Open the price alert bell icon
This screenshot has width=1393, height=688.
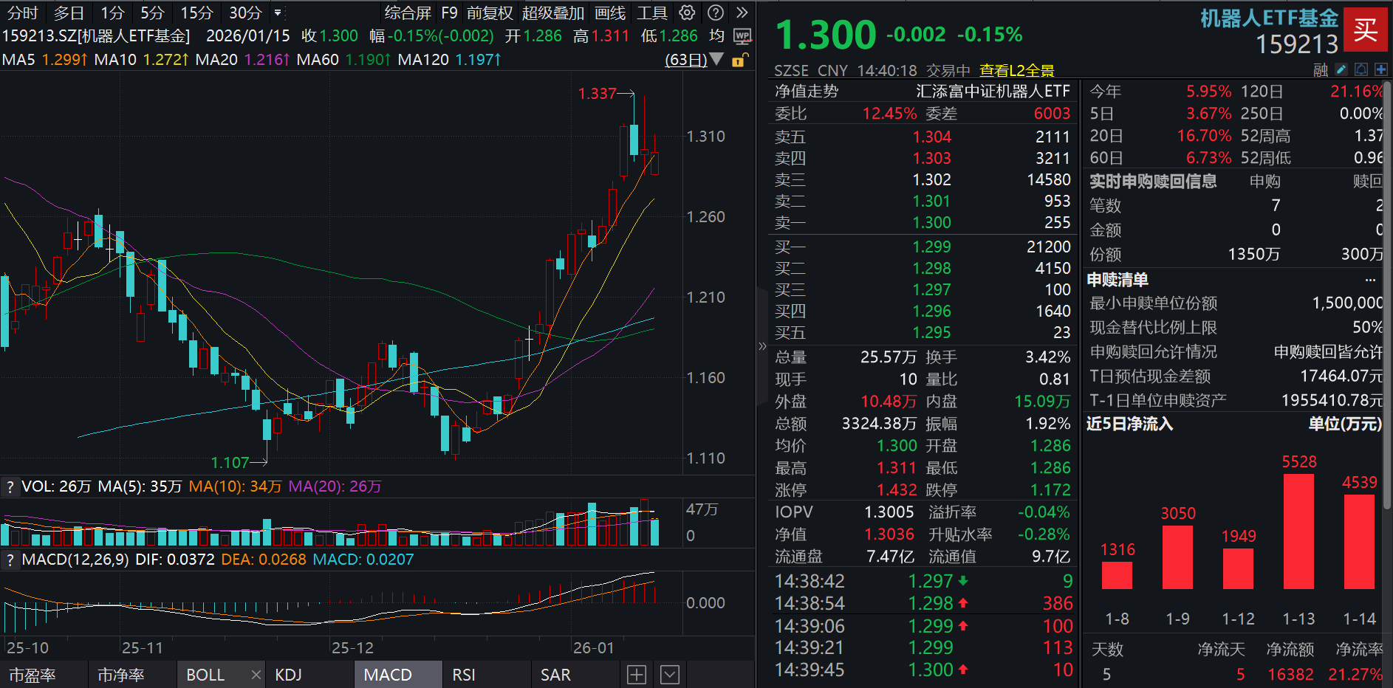pos(1360,69)
